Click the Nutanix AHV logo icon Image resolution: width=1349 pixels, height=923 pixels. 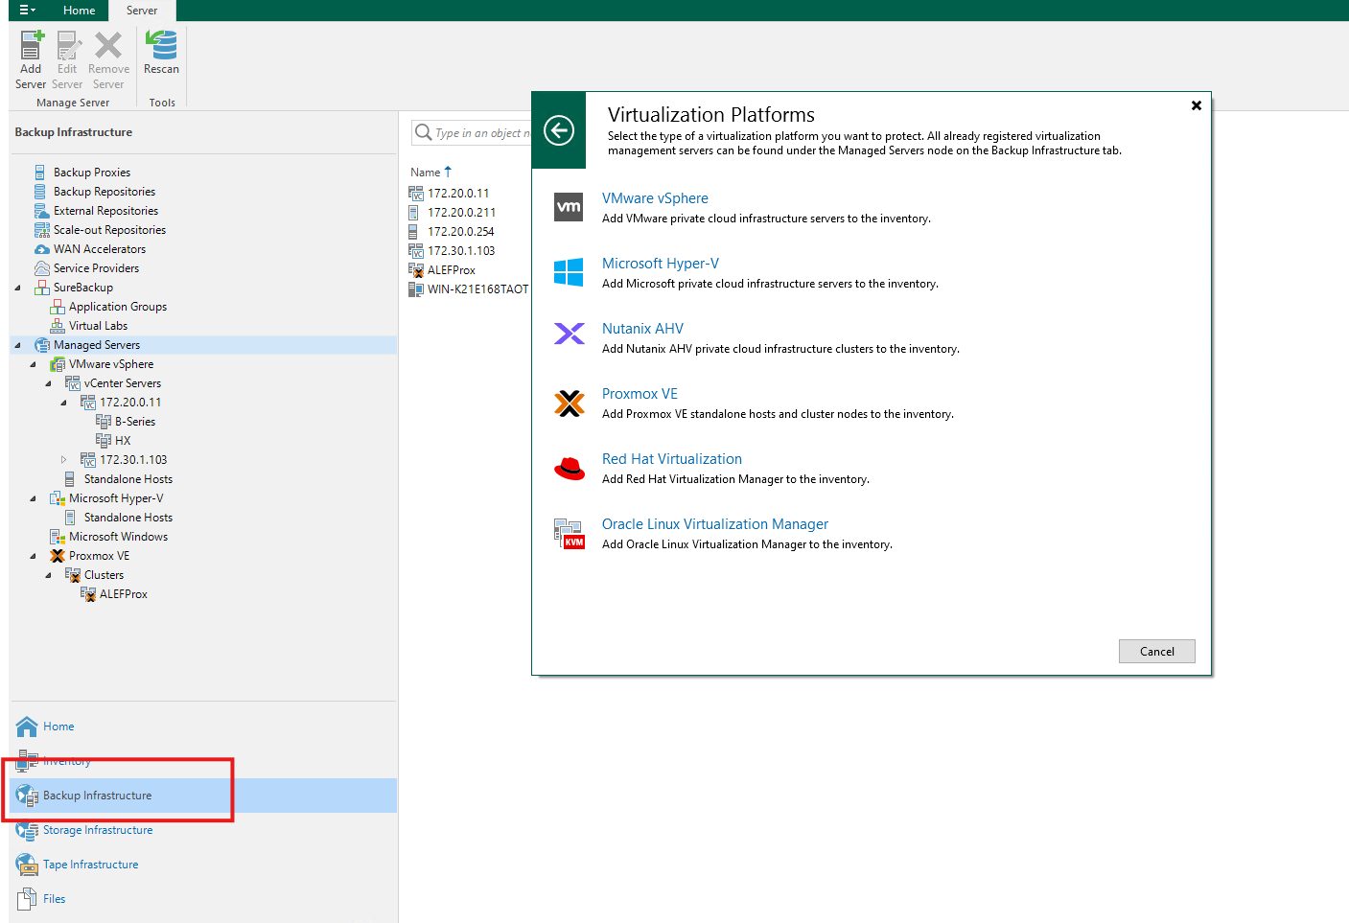pos(569,334)
